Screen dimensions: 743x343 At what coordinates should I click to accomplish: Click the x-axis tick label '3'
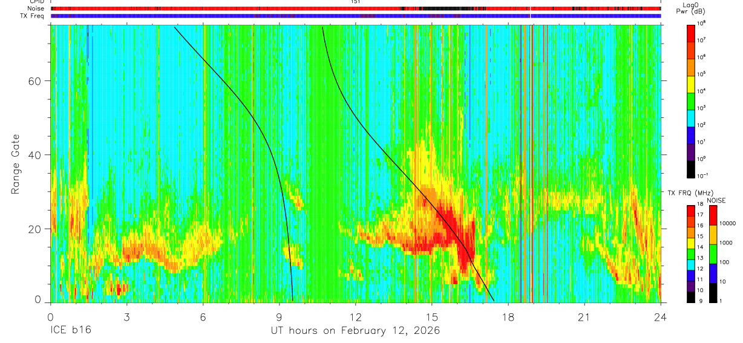[126, 317]
